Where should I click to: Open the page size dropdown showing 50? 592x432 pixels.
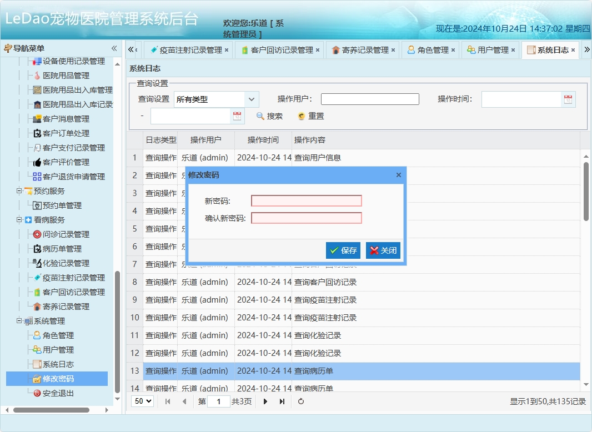[x=142, y=401]
